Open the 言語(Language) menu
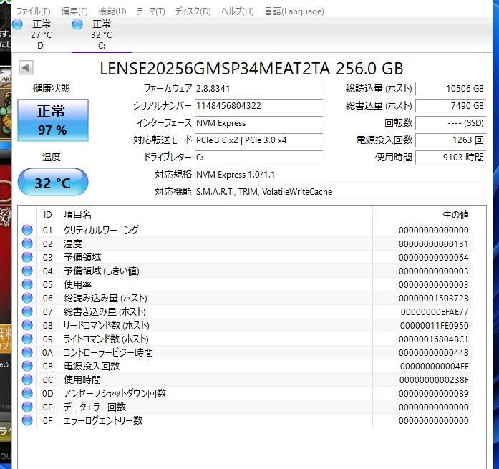The height and width of the screenshot is (469, 499). pos(294,11)
